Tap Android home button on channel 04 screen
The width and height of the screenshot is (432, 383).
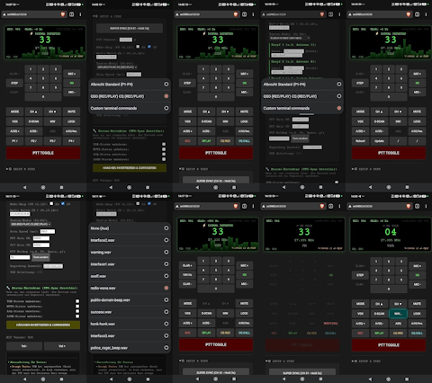[389, 379]
